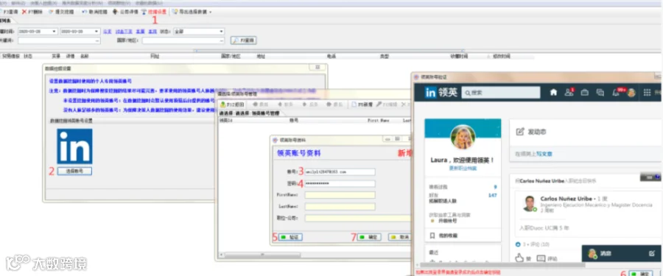
Task: Click the LinkedIn search box
Action: [501, 93]
